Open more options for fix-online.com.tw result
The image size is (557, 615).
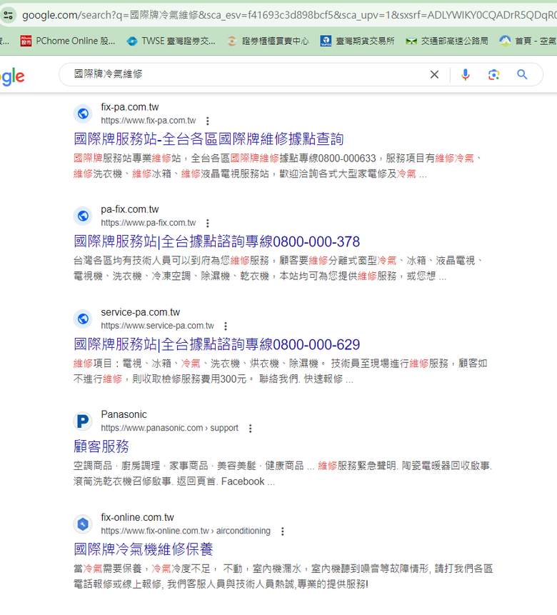pyautogui.click(x=282, y=531)
